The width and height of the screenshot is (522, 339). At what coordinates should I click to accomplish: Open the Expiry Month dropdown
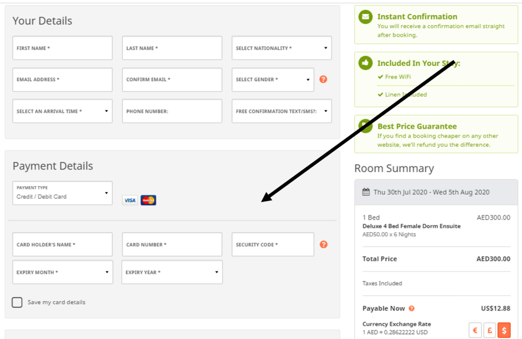pos(62,272)
